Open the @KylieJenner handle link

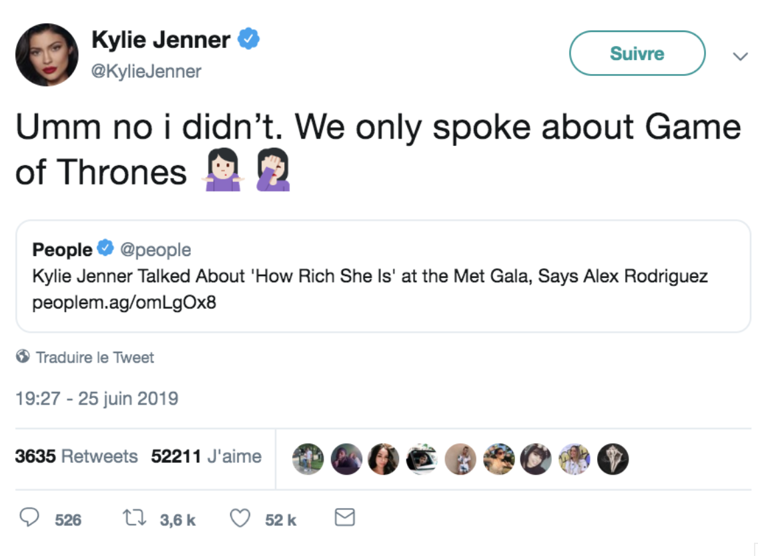[146, 71]
